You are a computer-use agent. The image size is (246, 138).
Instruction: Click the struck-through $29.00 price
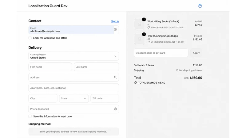pos(199,21)
